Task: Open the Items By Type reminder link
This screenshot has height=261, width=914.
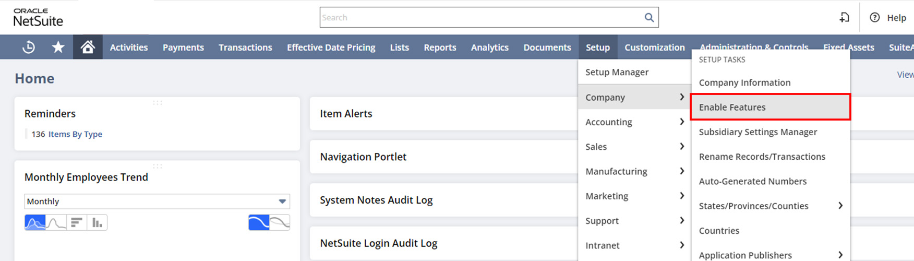Action: click(75, 134)
